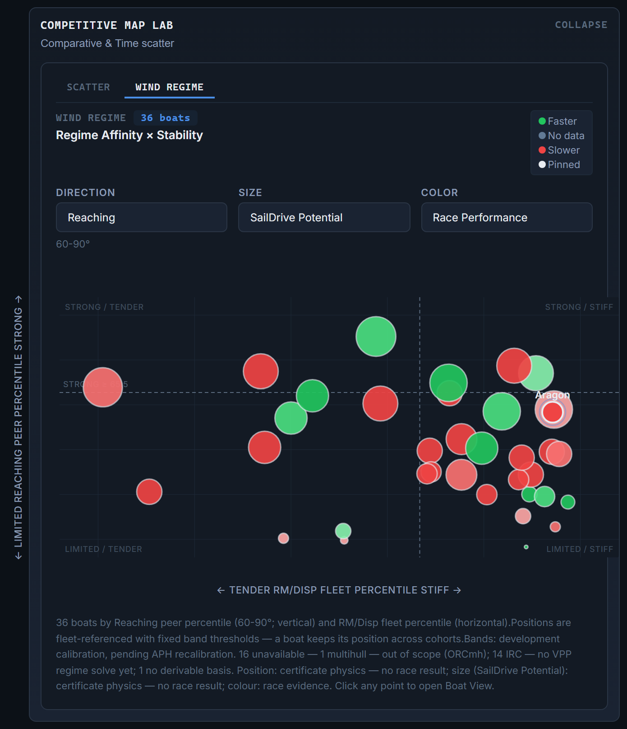Select the far-left pink bubble on dashed line
This screenshot has width=627, height=729.
(103, 387)
